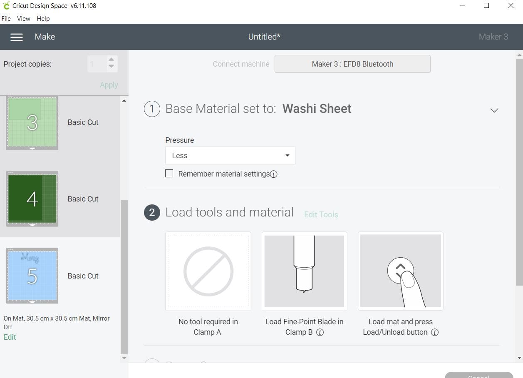Viewport: 523px width, 378px height.
Task: Open info icon beside Load/Unload button text
Action: tap(434, 332)
